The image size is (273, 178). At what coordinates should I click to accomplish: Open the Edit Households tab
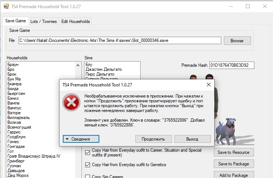[76, 22]
